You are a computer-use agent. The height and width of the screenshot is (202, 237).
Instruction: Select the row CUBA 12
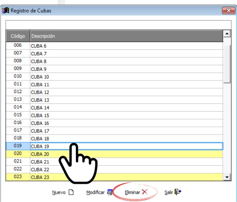pyautogui.click(x=115, y=92)
